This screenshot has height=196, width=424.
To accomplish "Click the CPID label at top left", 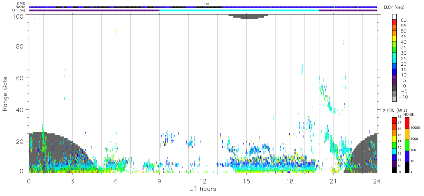I will pos(21,4).
